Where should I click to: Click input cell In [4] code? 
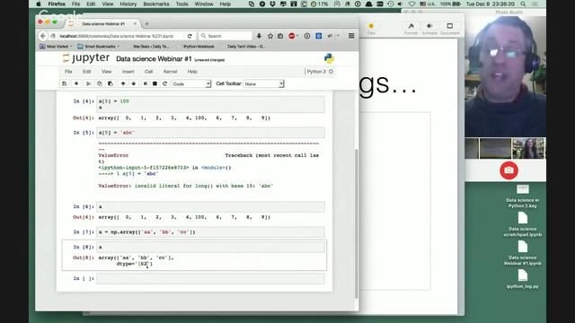pyautogui.click(x=210, y=104)
